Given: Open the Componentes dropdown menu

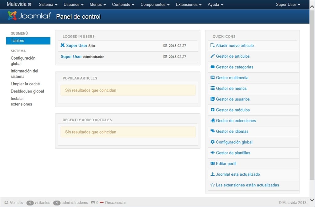Looking at the screenshot, I should (x=155, y=4).
